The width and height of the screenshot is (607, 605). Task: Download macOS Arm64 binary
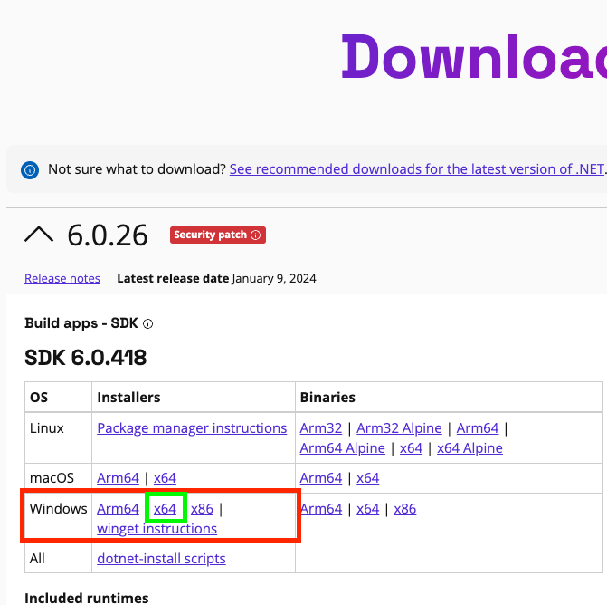[321, 478]
